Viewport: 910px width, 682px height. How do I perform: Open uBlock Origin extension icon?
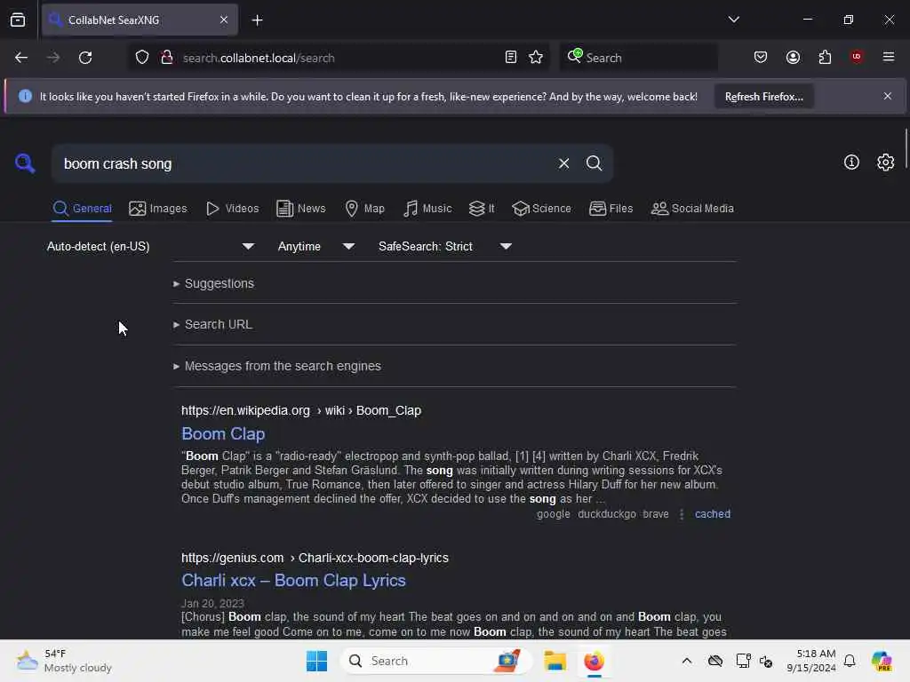[857, 57]
